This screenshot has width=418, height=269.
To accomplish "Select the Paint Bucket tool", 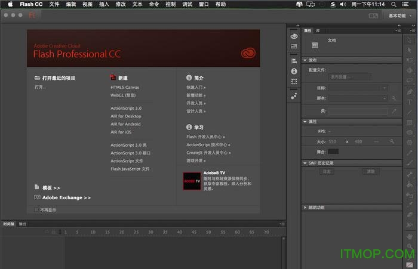I will pyautogui.click(x=410, y=184).
